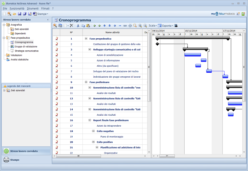Screen dimensions: 248x171
Task: Toggle the red checkmark on row 9
Action: pos(57,82)
